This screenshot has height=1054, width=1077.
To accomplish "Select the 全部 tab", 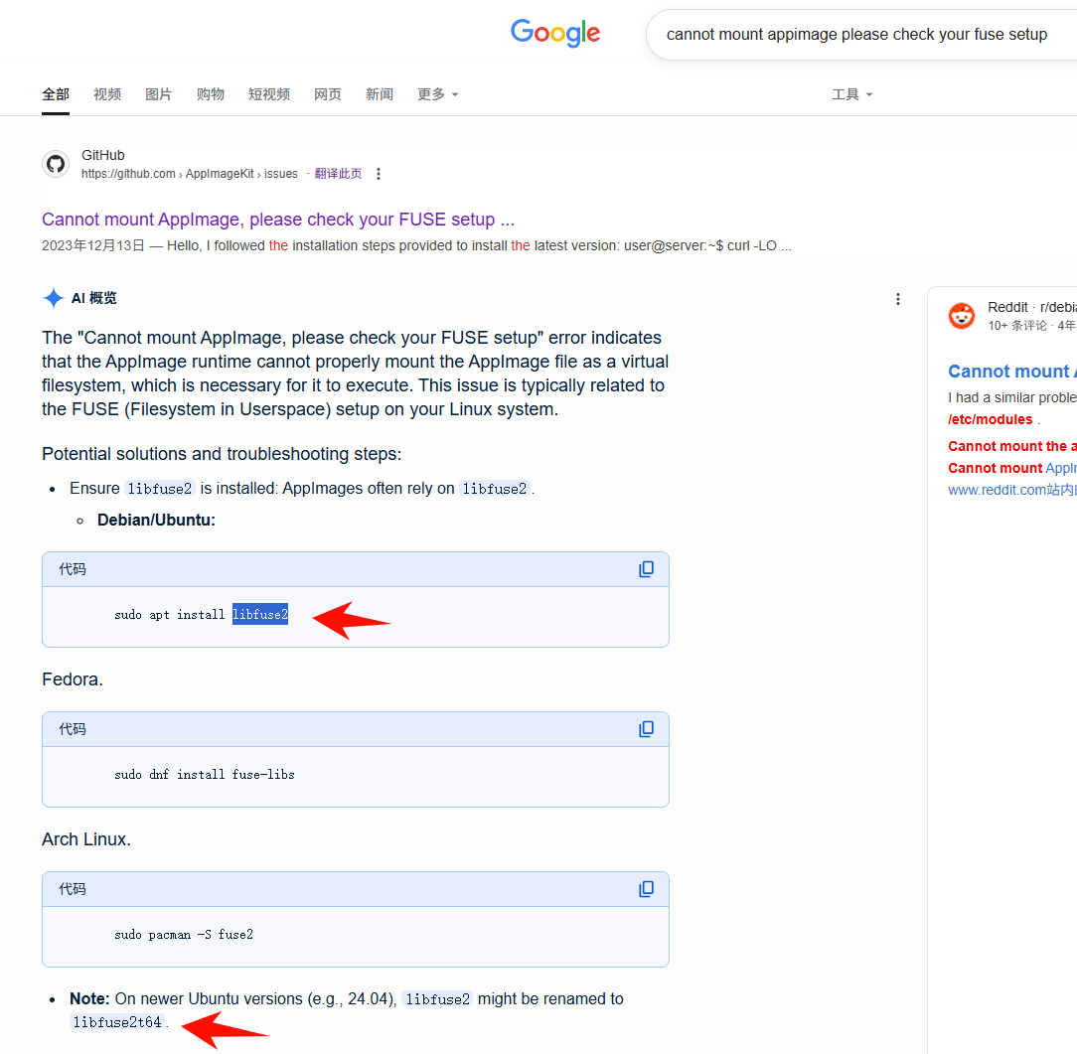I will pos(56,94).
